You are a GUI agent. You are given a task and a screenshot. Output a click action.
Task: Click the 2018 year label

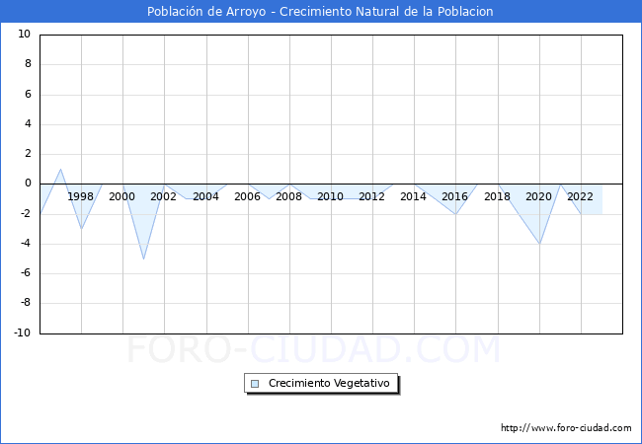pyautogui.click(x=497, y=196)
